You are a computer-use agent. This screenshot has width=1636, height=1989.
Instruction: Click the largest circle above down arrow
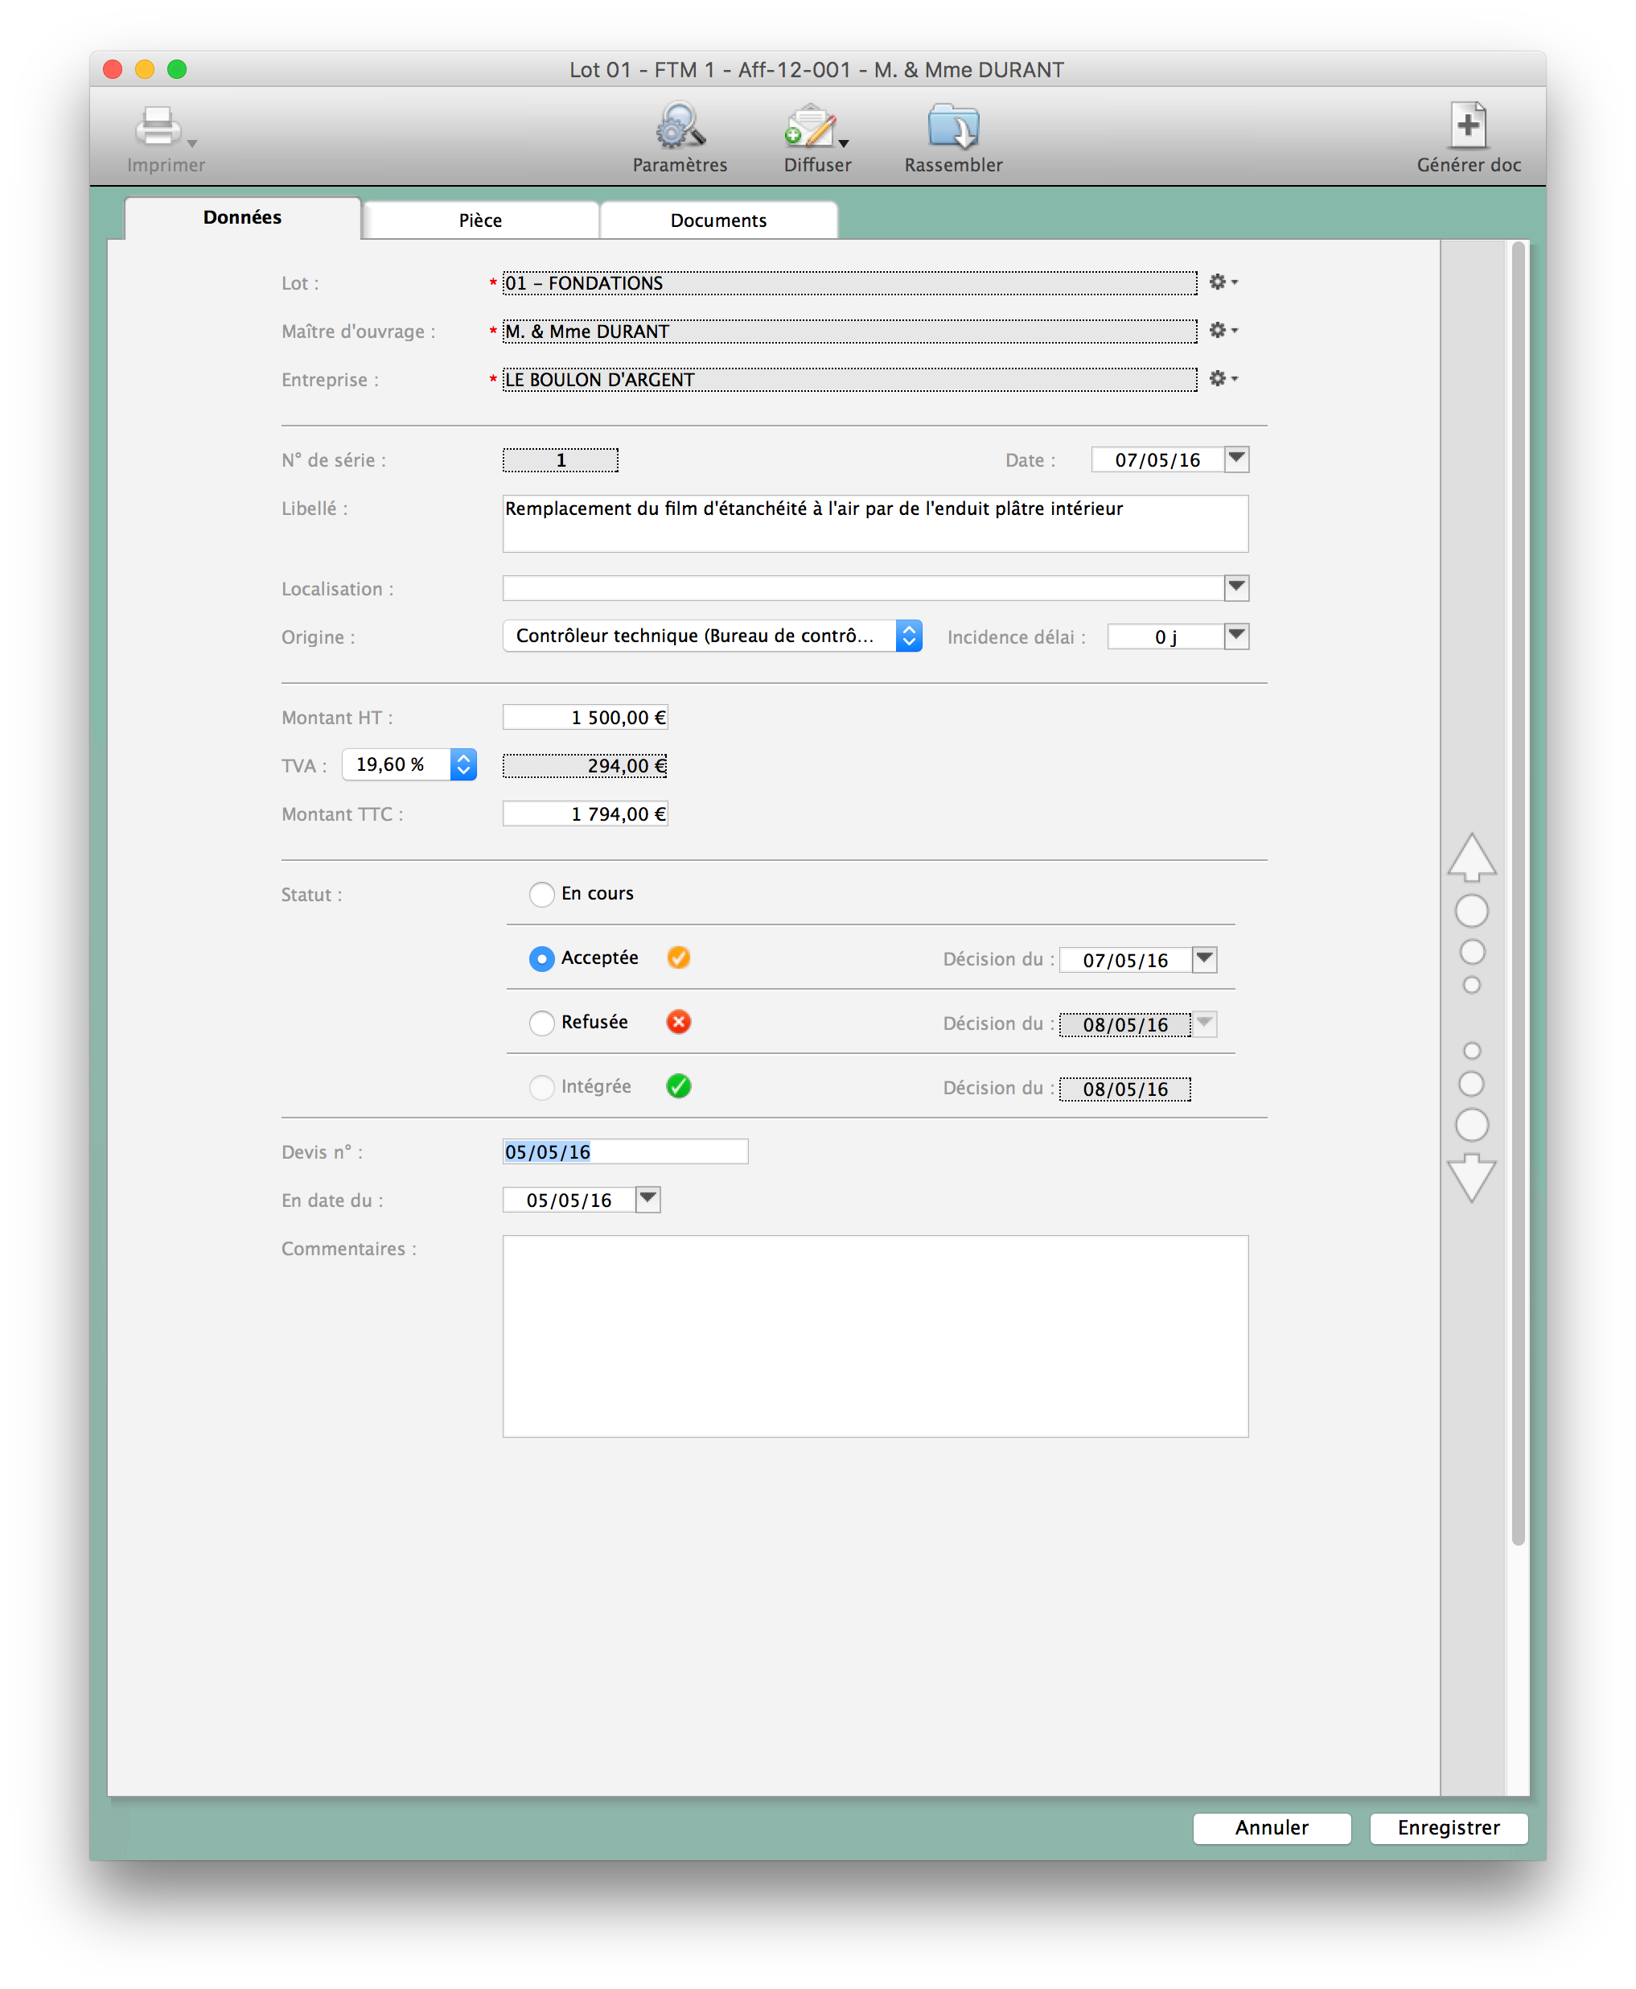tap(1471, 1125)
